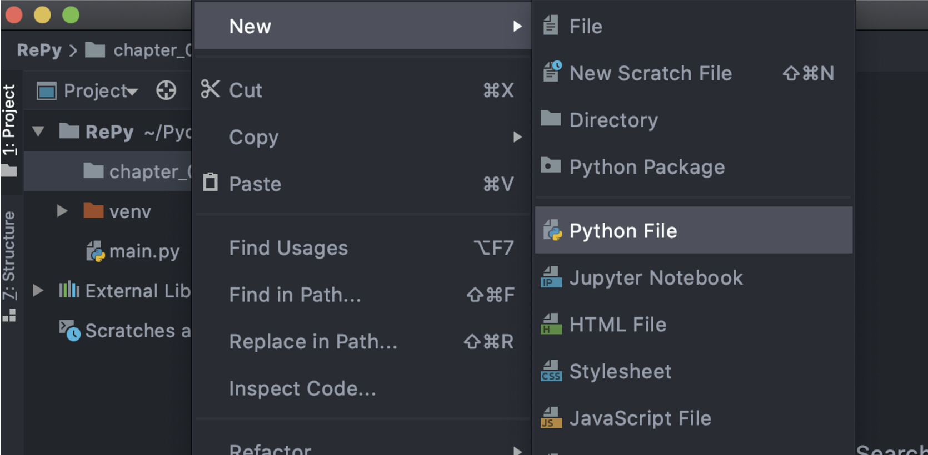Collapse the RePy project tree root
This screenshot has width=928, height=455.
point(38,132)
